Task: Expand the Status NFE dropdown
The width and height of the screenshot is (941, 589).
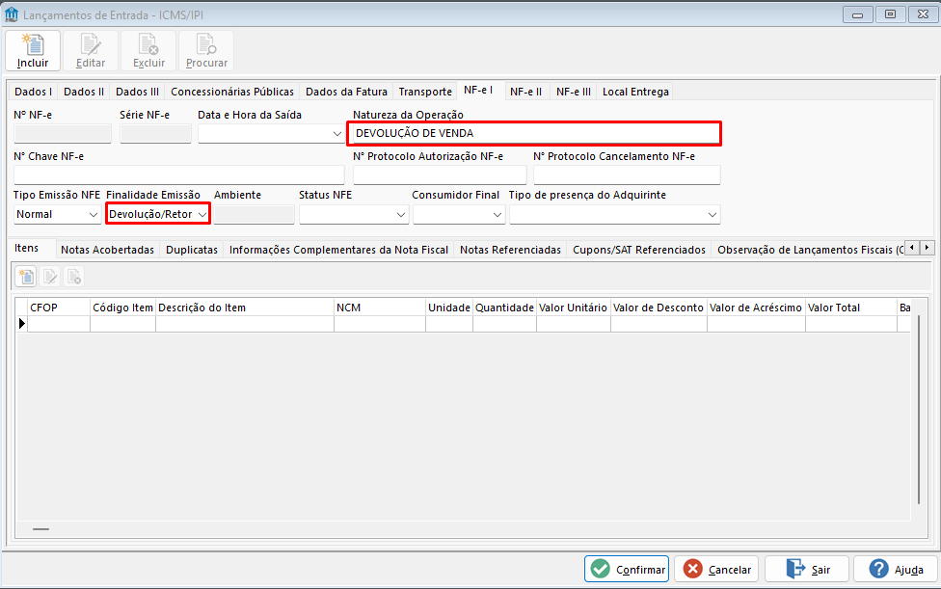Action: pos(401,214)
